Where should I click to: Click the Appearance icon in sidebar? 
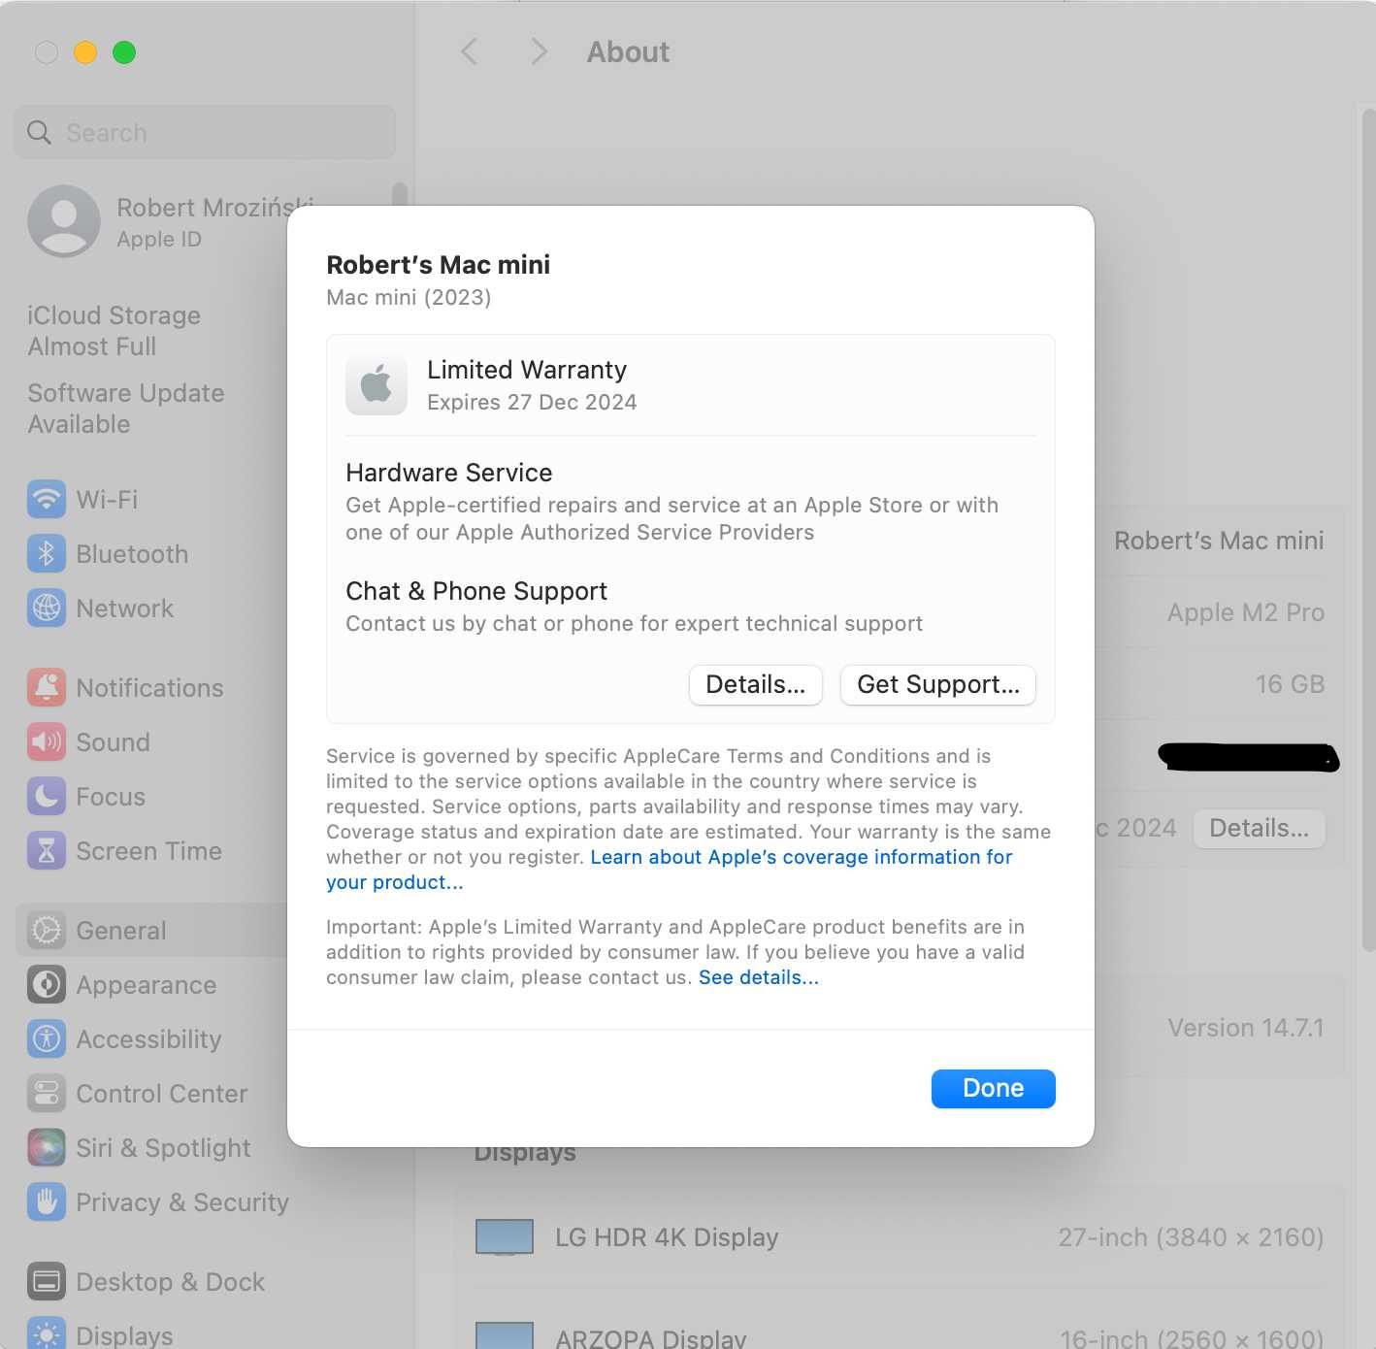click(x=47, y=985)
